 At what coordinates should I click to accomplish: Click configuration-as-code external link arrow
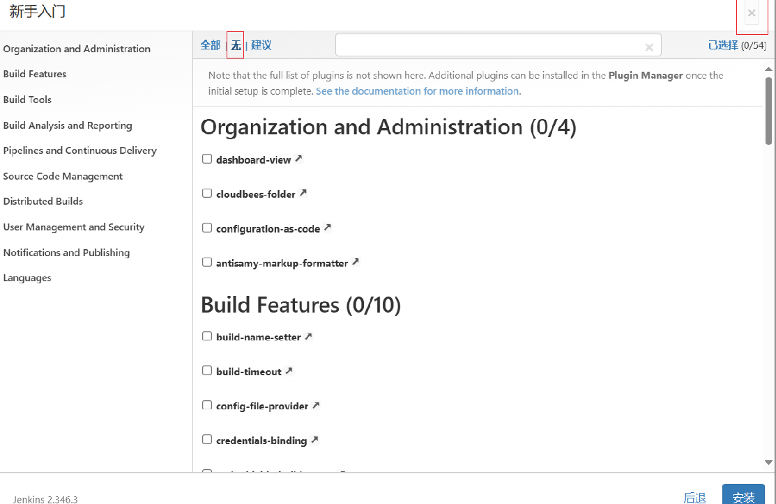click(328, 228)
